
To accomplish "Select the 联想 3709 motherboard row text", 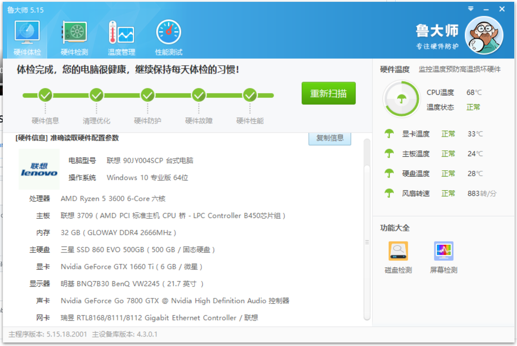I will click(x=173, y=216).
